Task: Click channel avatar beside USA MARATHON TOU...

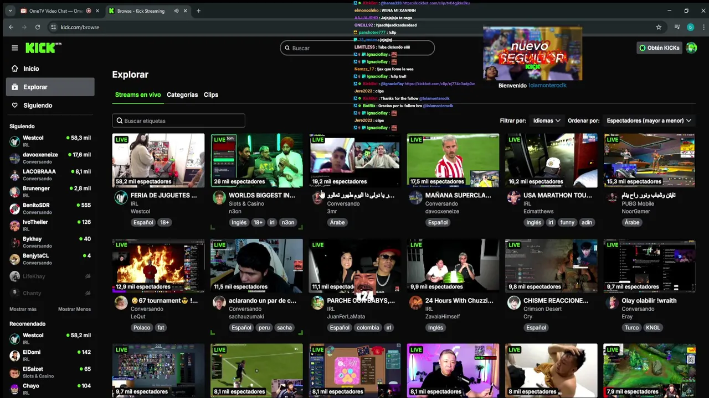Action: point(514,197)
